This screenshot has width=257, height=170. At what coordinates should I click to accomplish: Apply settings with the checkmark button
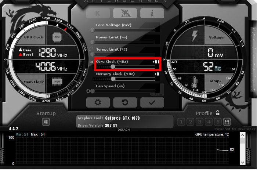pyautogui.click(x=152, y=102)
